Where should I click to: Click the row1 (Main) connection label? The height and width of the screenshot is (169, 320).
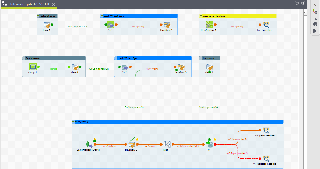click(x=138, y=26)
